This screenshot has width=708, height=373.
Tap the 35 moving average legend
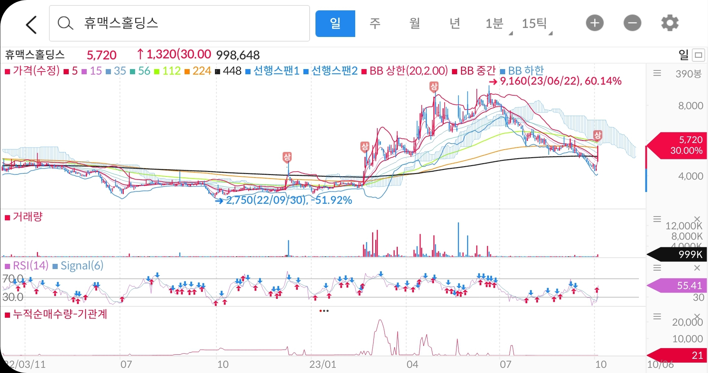point(116,71)
